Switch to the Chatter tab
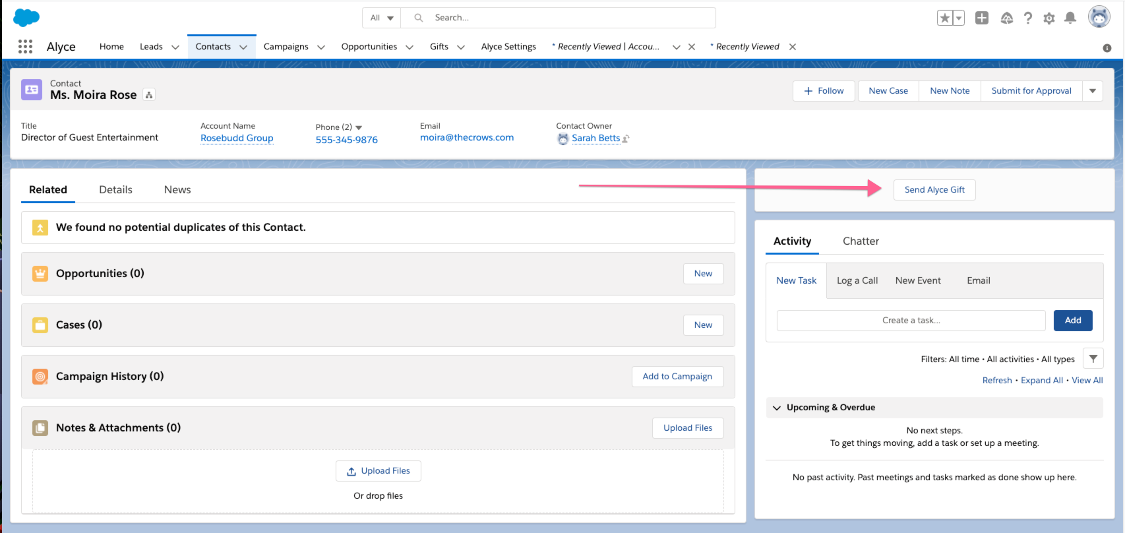Screen dimensions: 1125x533 [861, 241]
